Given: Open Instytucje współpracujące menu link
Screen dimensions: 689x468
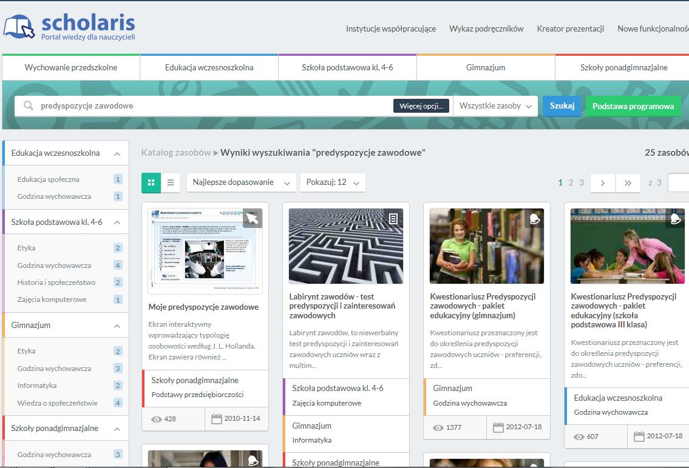Looking at the screenshot, I should (x=391, y=28).
